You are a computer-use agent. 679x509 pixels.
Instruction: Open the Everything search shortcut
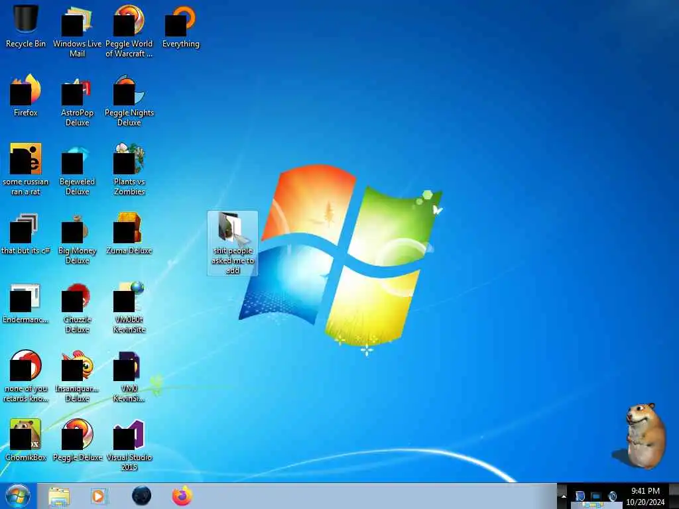[180, 26]
